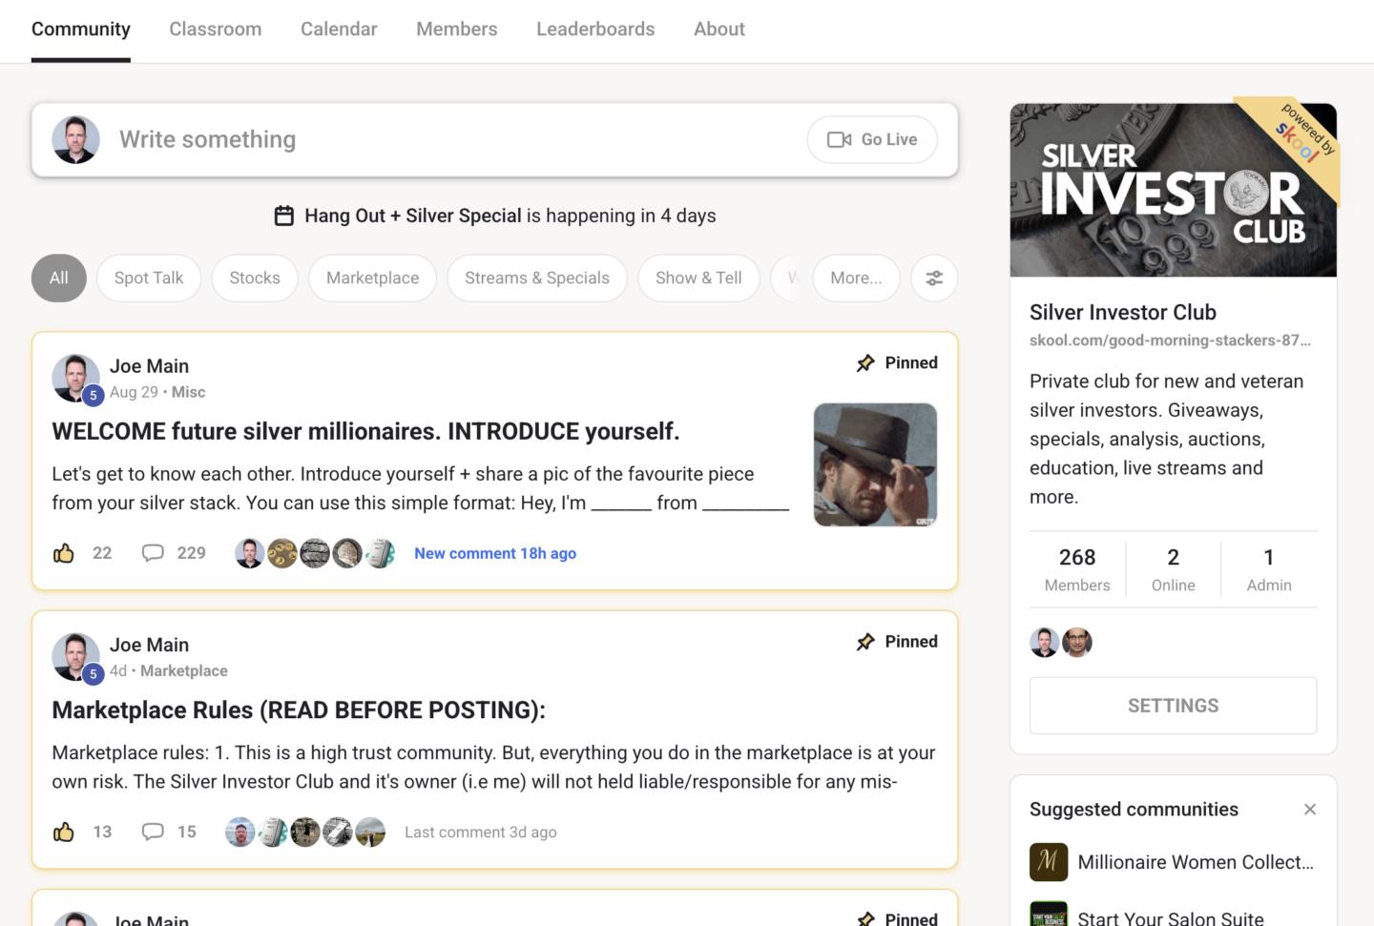The width and height of the screenshot is (1374, 926).
Task: Click the pin icon on the WELCOME post
Action: pos(865,363)
